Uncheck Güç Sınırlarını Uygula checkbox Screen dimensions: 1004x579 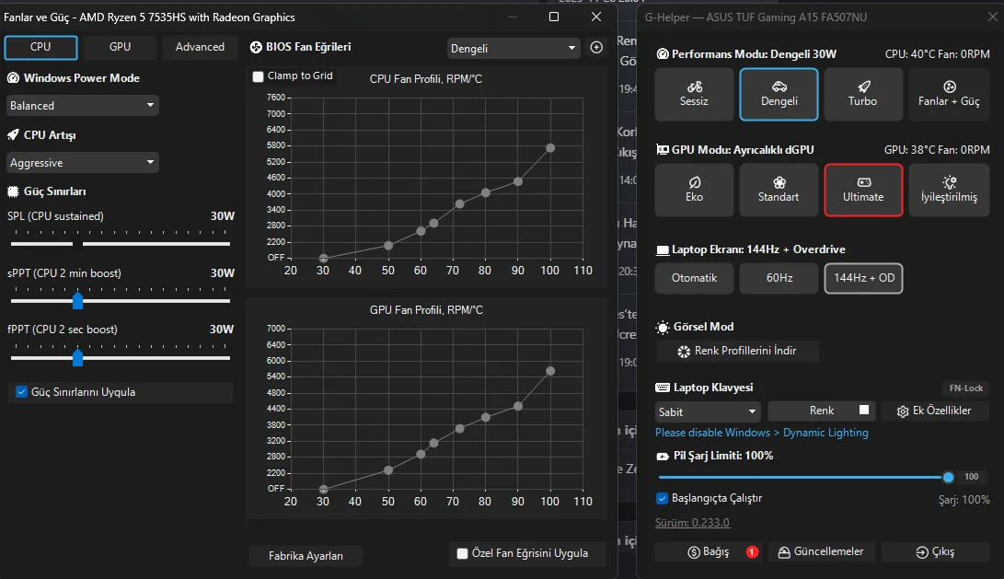pos(22,392)
